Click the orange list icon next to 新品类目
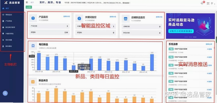 point(33,82)
